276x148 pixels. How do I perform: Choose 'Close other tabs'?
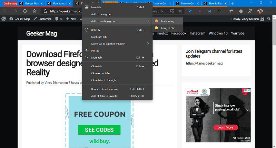pyautogui.click(x=117, y=73)
